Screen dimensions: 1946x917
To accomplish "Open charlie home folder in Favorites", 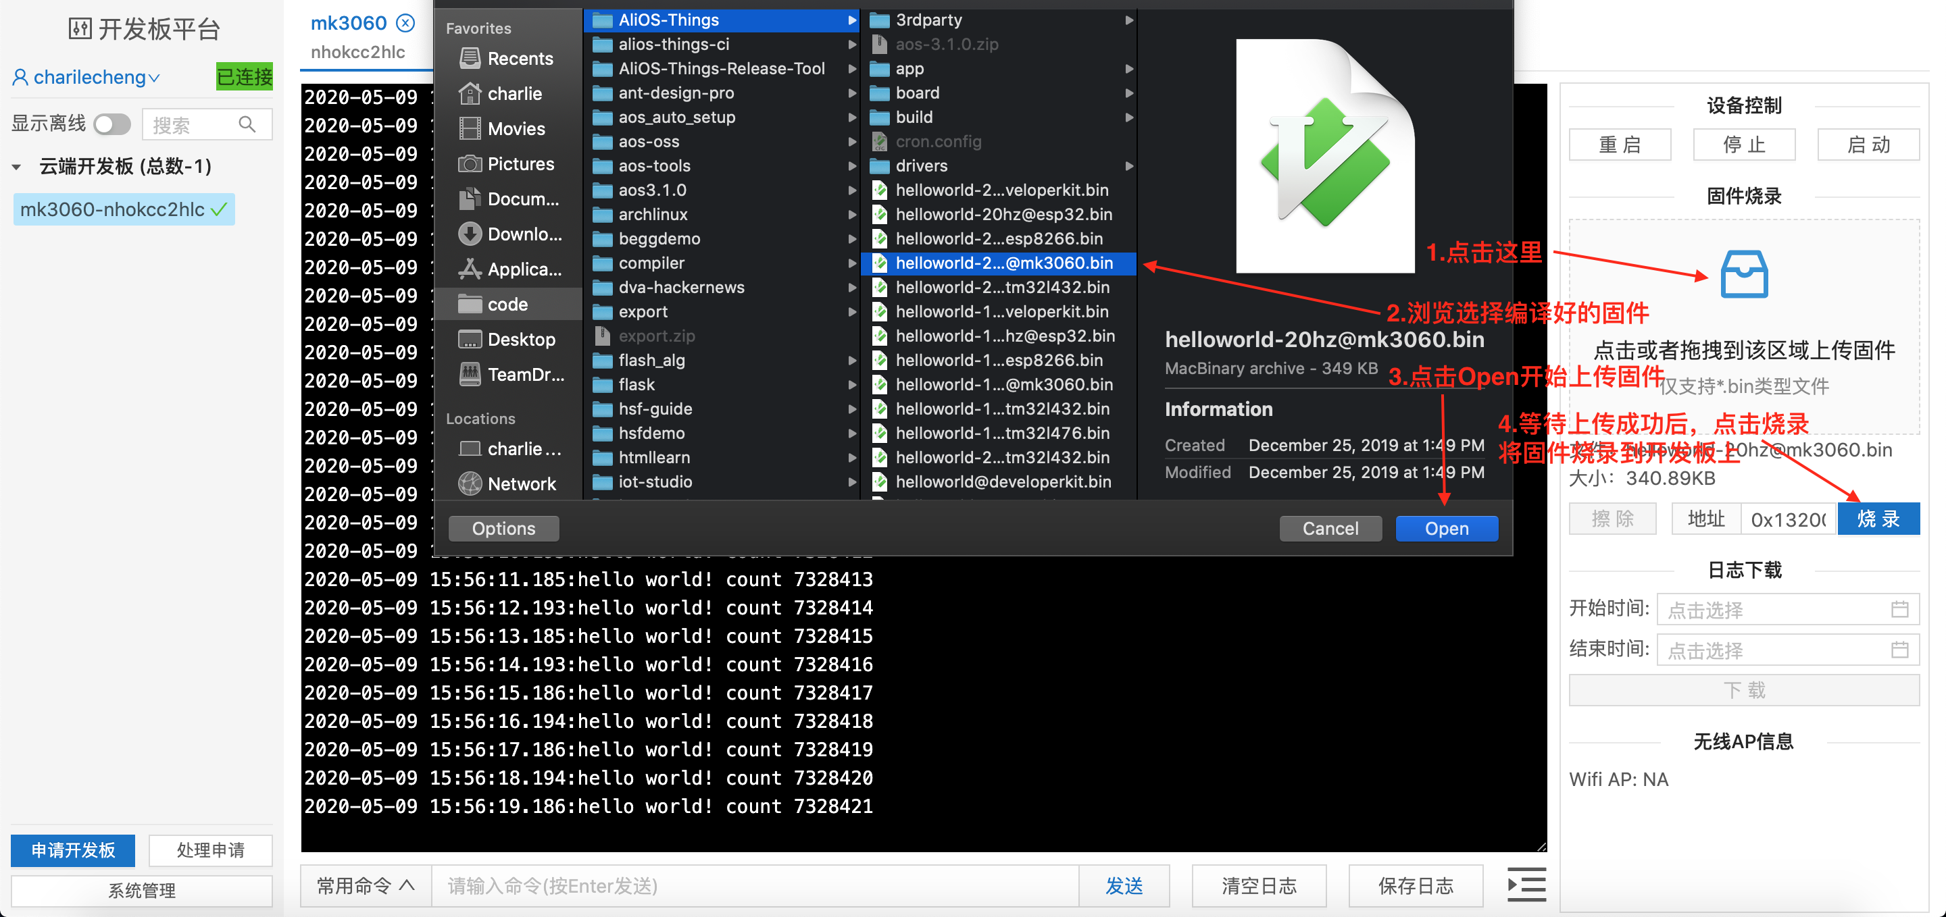I will [x=507, y=94].
